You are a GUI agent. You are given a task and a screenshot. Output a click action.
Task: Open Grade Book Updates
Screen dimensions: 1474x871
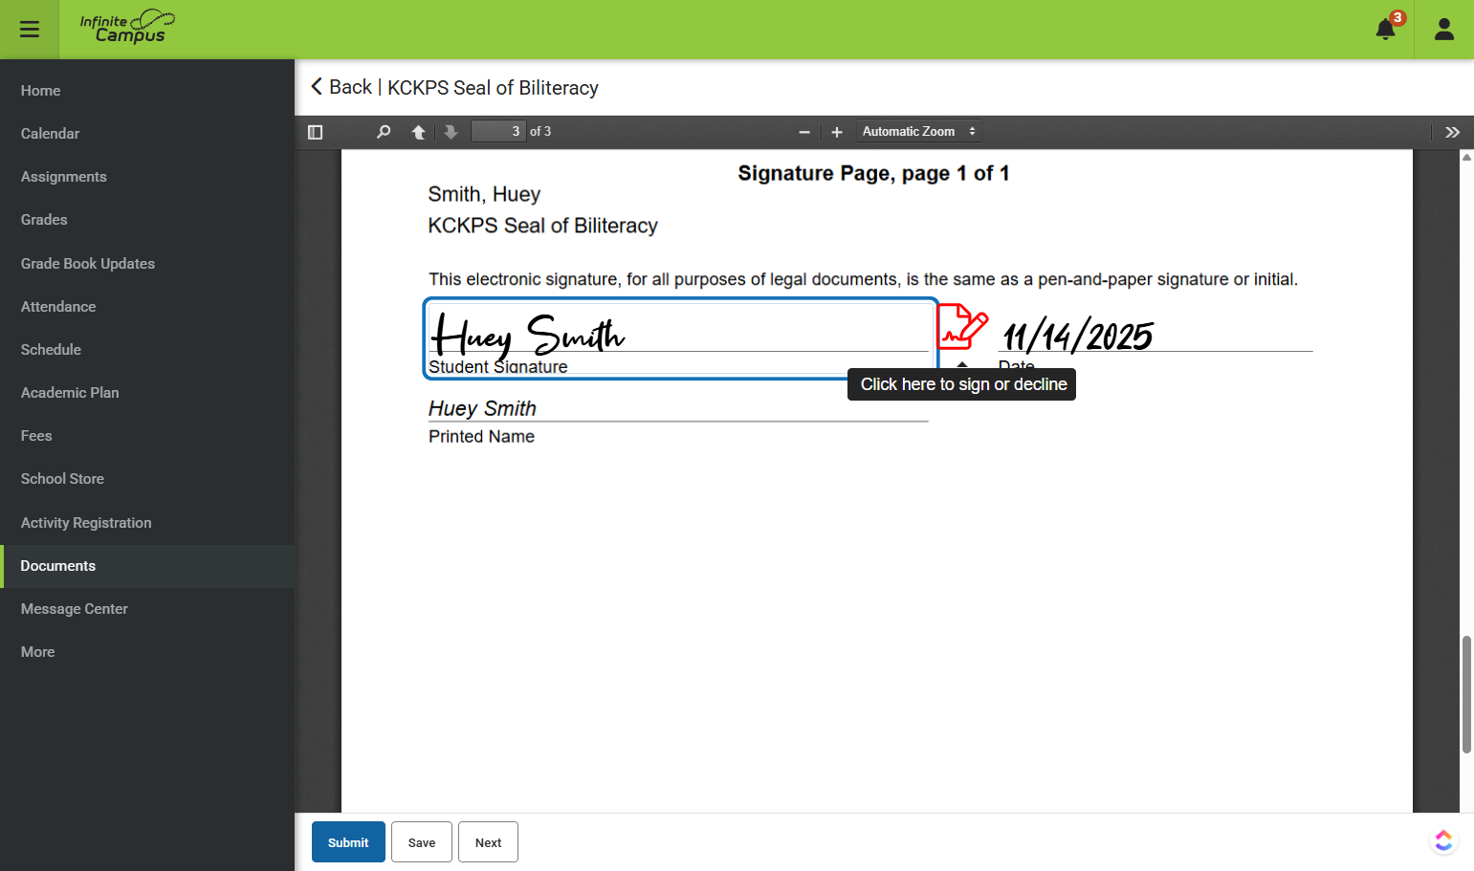[147, 264]
